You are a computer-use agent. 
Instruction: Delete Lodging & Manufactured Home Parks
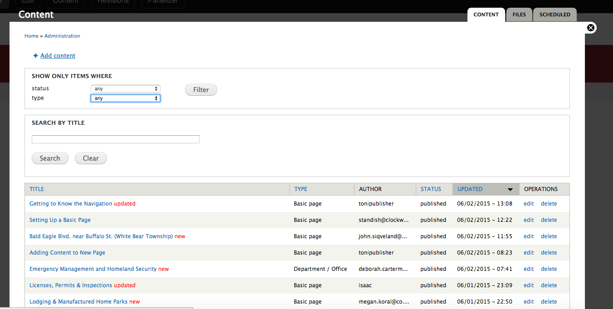(549, 302)
